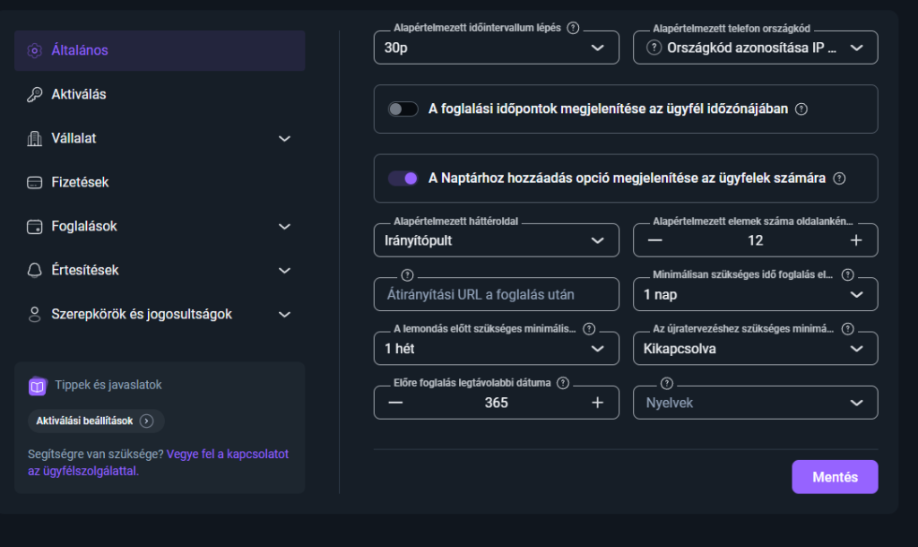Viewport: 918px width, 547px height.
Task: Open the Alapértelmezett háttéroldal Irányítópult dropdown
Action: click(496, 240)
